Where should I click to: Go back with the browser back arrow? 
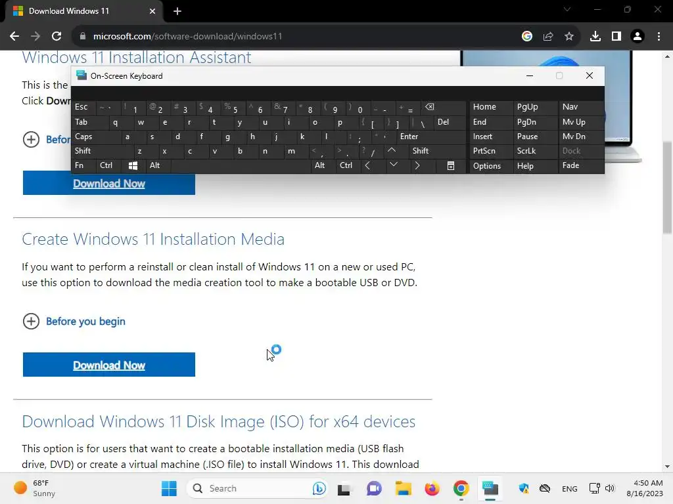[14, 37]
